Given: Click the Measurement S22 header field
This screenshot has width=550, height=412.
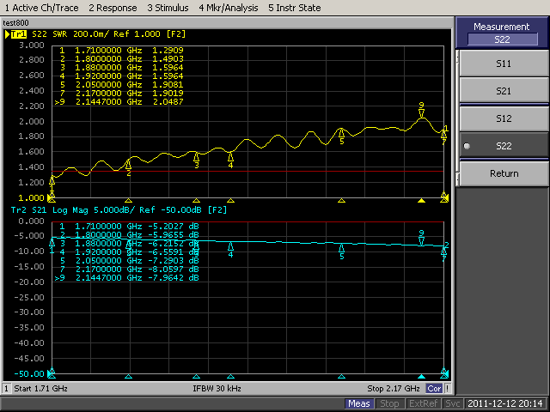Looking at the screenshot, I should click(502, 39).
